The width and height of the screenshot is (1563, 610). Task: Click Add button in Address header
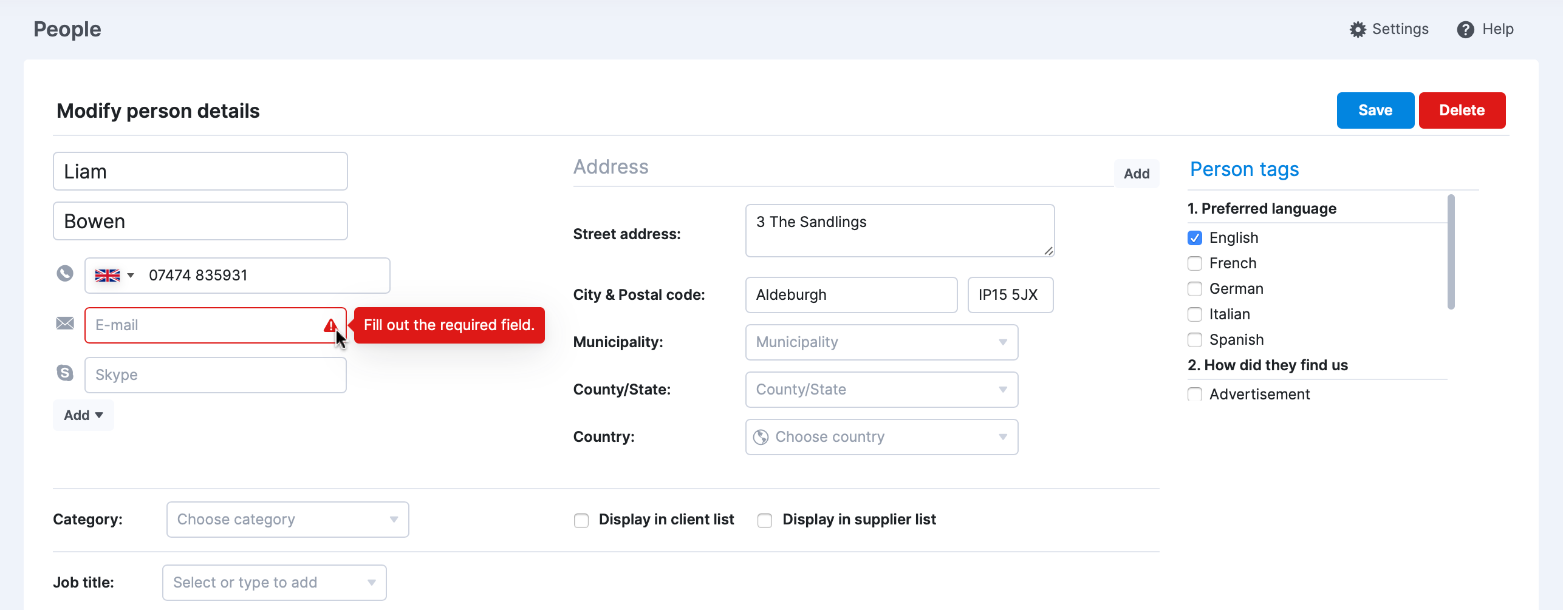1136,174
